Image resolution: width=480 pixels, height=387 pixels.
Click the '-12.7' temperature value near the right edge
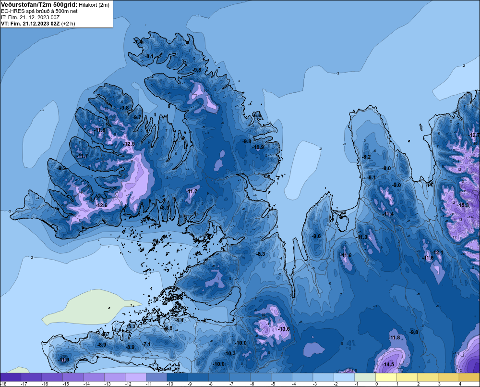point(474,135)
